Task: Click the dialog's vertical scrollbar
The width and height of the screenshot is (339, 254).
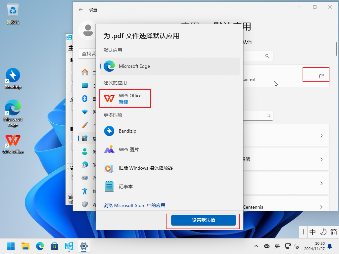Action: pyautogui.click(x=242, y=116)
